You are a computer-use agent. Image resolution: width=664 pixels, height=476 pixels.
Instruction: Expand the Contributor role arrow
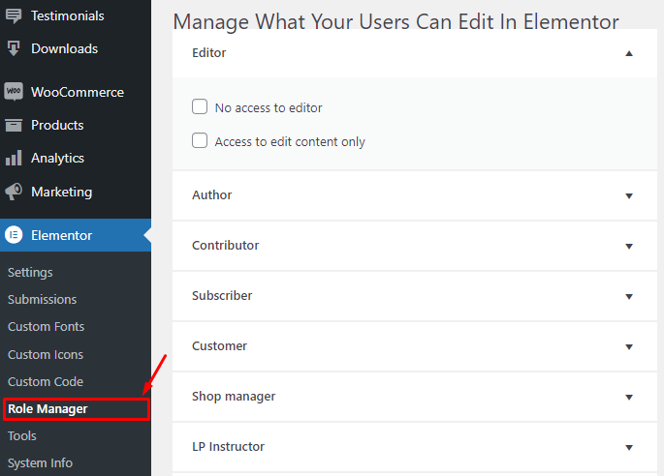629,246
